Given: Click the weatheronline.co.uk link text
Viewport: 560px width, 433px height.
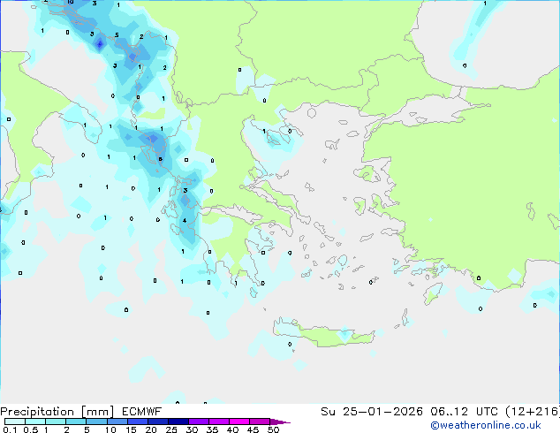Looking at the screenshot, I should pyautogui.click(x=486, y=425).
